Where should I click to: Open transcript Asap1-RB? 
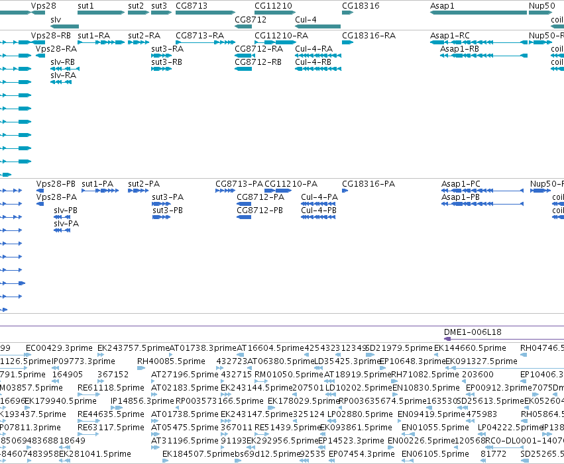pos(459,49)
